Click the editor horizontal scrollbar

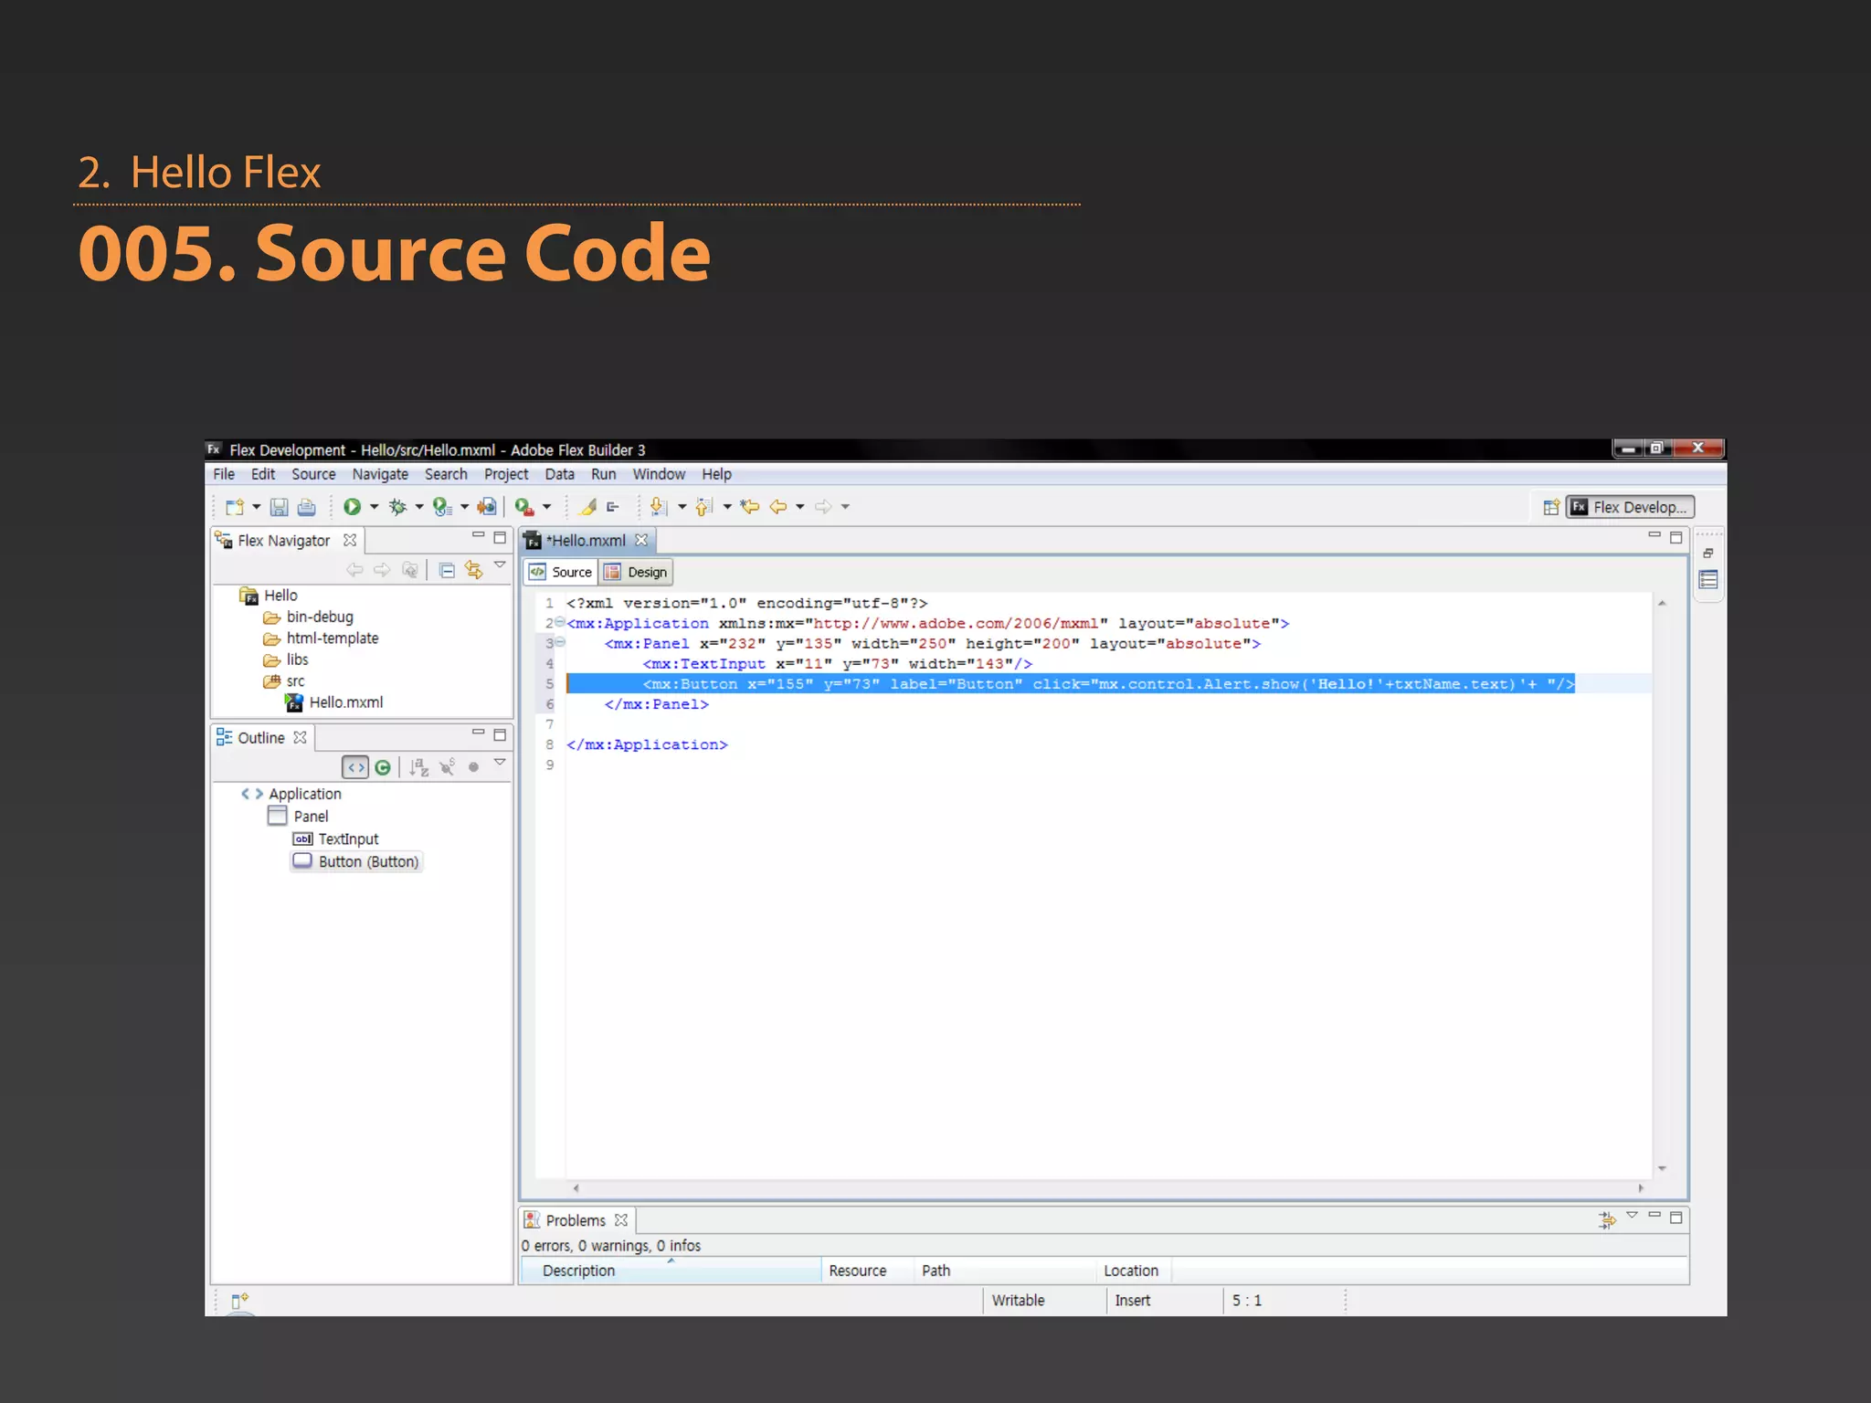pyautogui.click(x=1108, y=1188)
